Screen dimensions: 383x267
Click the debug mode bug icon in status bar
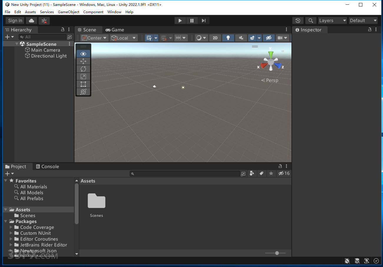(347, 261)
